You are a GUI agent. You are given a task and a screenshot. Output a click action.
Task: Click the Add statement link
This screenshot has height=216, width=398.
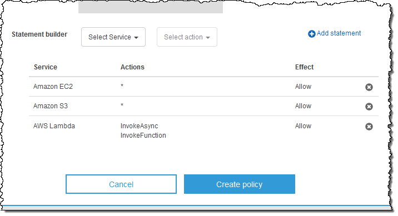[339, 33]
